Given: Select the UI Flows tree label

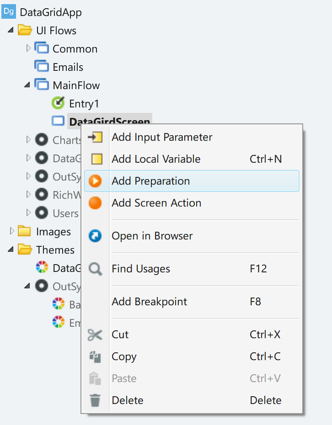Looking at the screenshot, I should click(x=56, y=30).
